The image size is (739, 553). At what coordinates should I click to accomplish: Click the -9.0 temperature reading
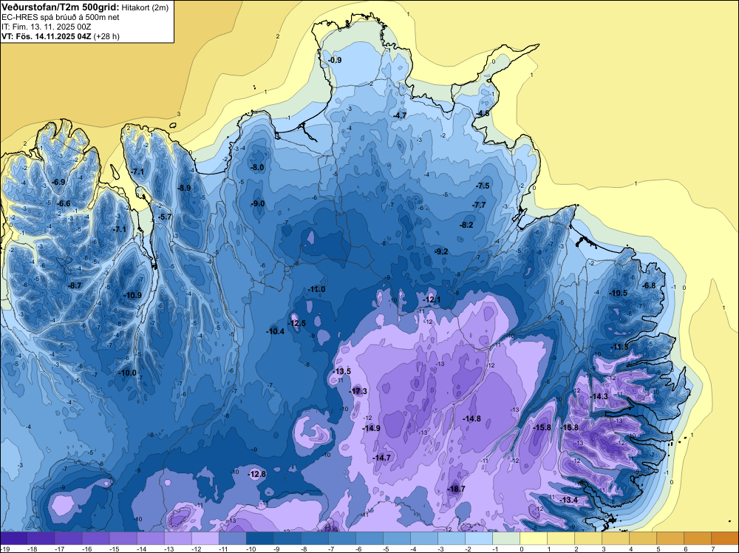coord(258,203)
